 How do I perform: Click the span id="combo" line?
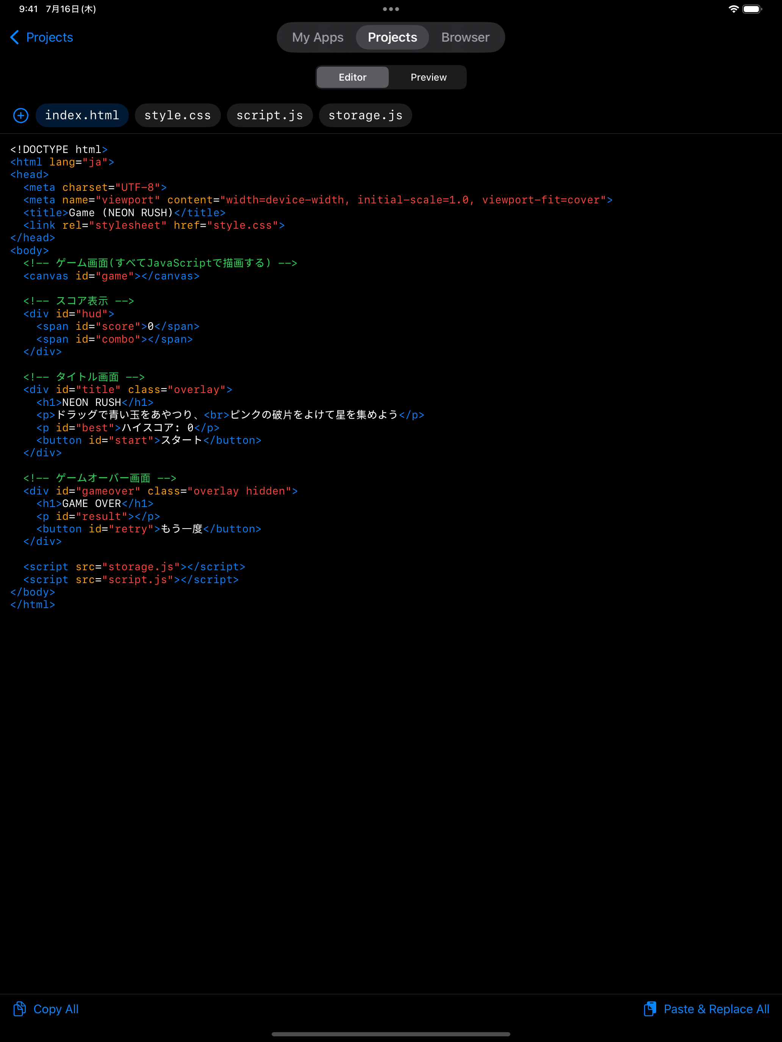114,339
